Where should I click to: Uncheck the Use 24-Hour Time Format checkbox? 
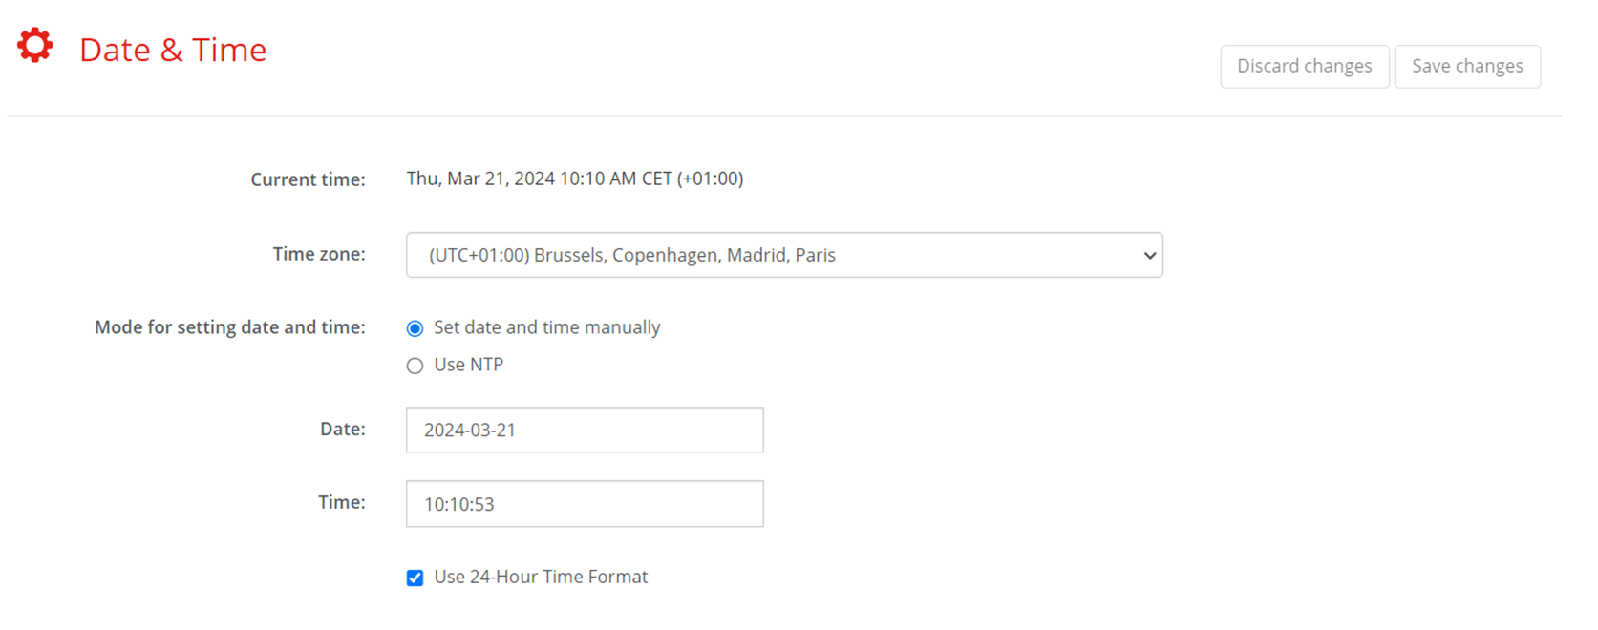pos(415,577)
